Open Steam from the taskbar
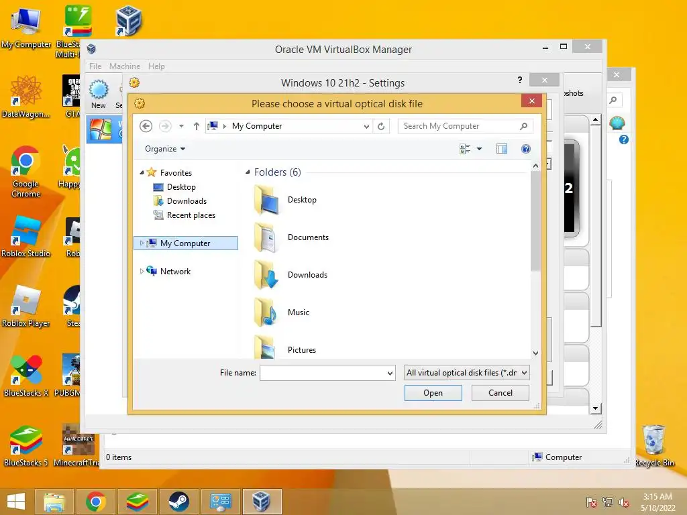The width and height of the screenshot is (687, 515). 178,502
